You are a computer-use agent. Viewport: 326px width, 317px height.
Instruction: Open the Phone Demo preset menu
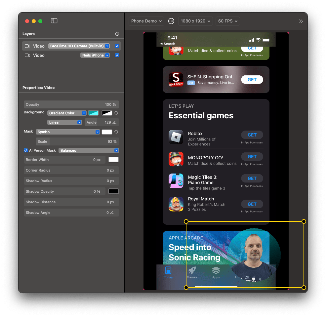(x=146, y=21)
